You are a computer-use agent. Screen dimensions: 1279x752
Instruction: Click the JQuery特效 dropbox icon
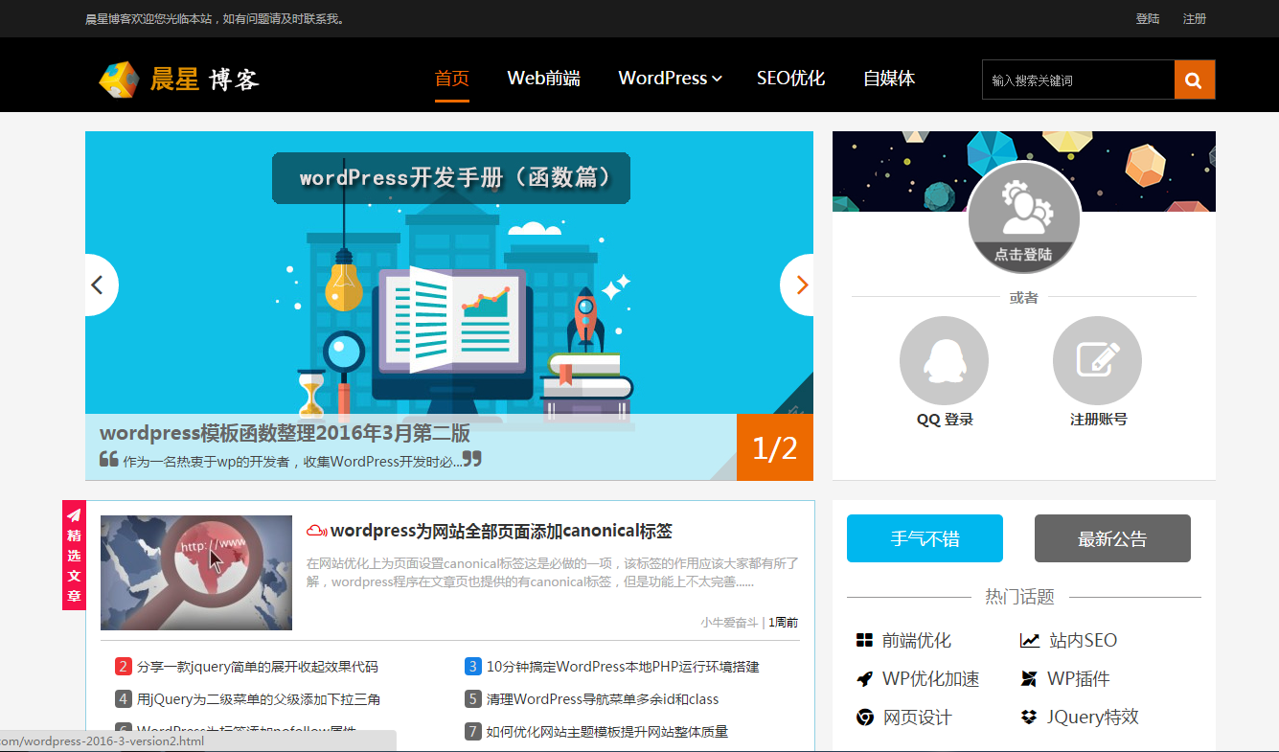click(1030, 718)
